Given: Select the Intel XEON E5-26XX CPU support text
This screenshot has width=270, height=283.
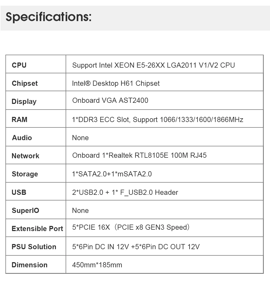Looking at the screenshot, I should (153, 65).
